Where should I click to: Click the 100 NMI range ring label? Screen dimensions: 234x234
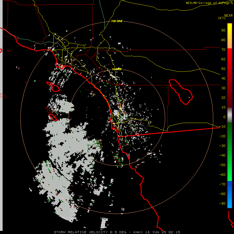tap(117, 21)
